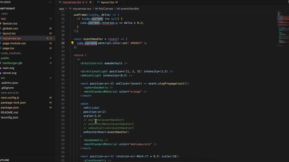Open vercel.svg file
The height and width of the screenshot is (162, 289).
coord(9,73)
